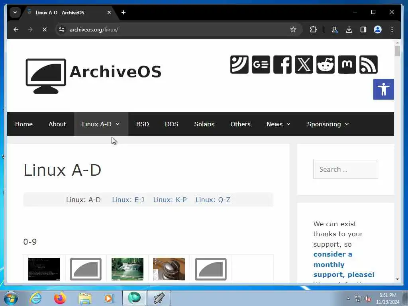Show hidden tray icons arrow
Image resolution: width=408 pixels, height=306 pixels.
pos(348,299)
